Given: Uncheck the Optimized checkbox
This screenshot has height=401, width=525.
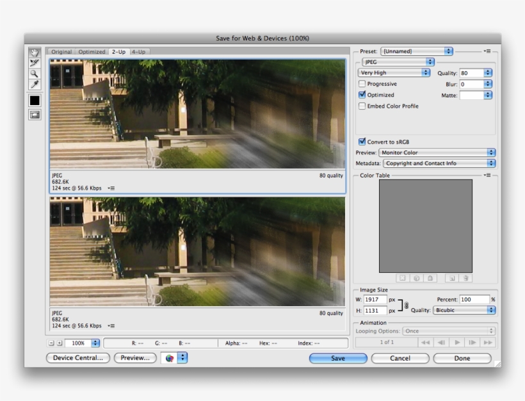Looking at the screenshot, I should (x=362, y=95).
